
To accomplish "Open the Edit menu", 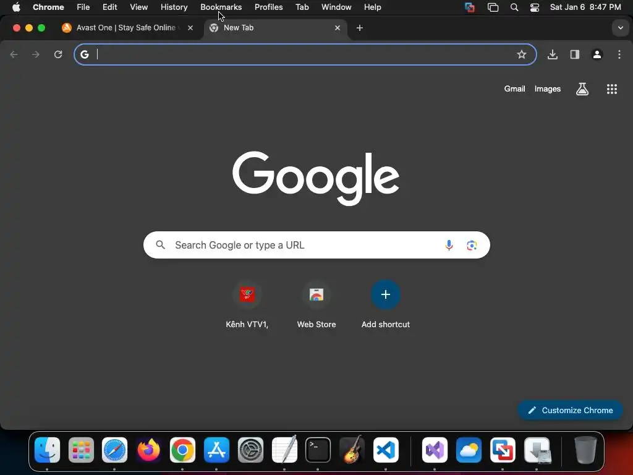I will point(110,7).
